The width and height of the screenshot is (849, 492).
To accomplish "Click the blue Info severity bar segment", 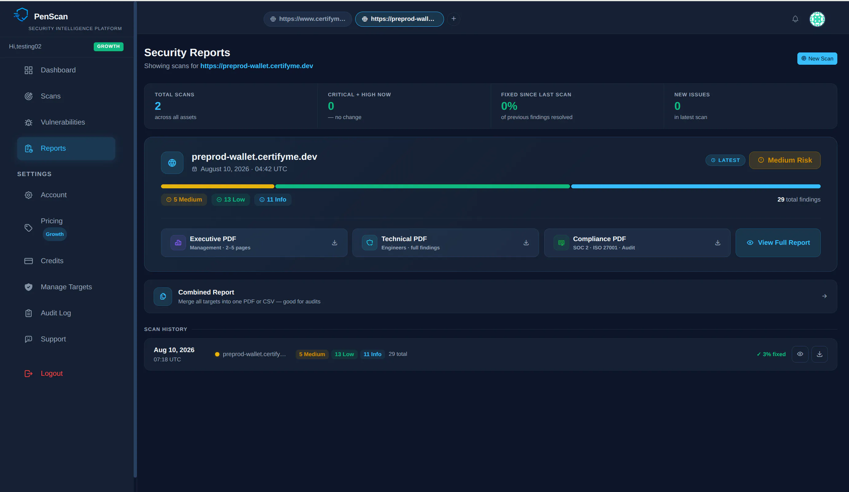I will tap(696, 186).
